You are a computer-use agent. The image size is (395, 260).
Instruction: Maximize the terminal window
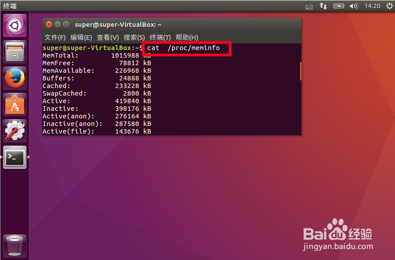(66, 25)
